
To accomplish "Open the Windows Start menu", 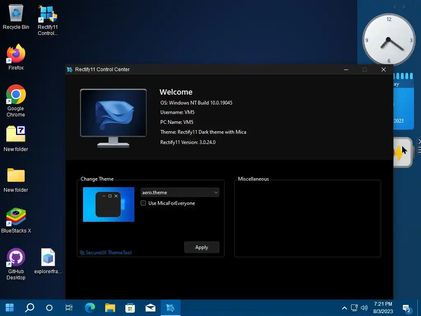I will (10, 308).
